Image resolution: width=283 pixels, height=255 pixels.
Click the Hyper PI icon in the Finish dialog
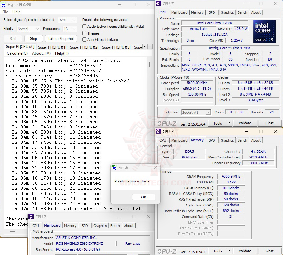114,167
